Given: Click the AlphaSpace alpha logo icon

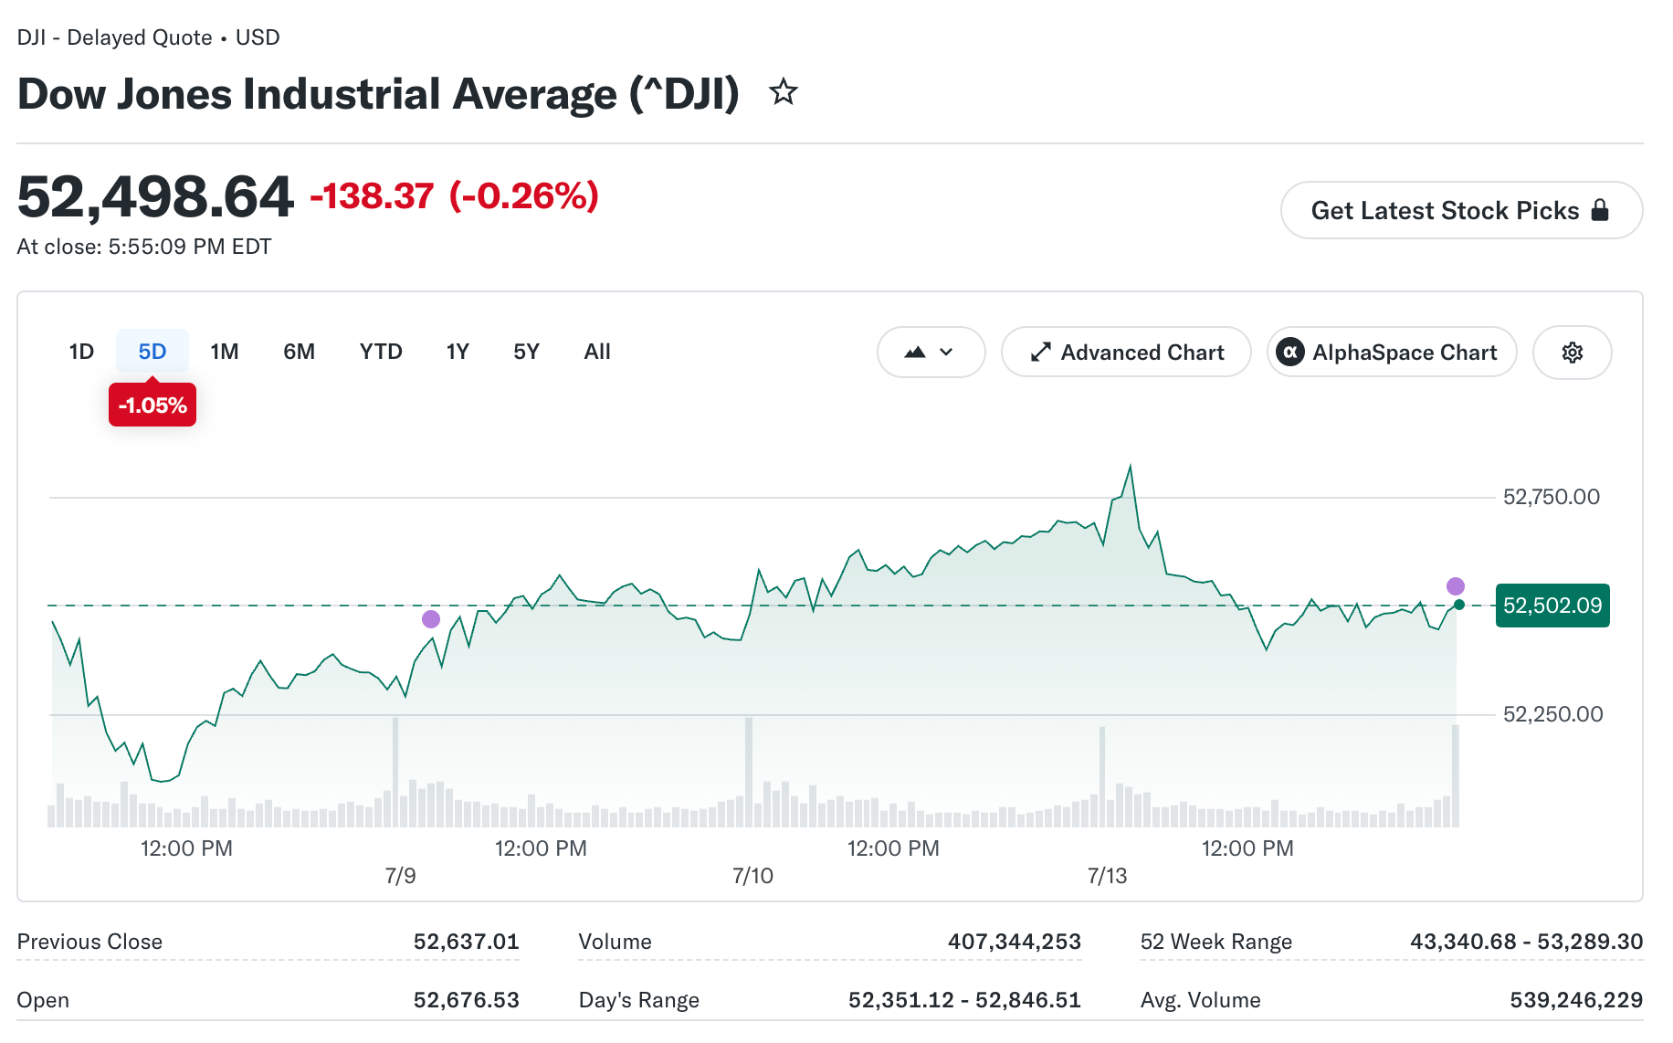Looking at the screenshot, I should (1289, 353).
